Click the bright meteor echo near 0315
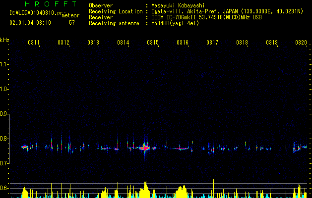Screen dimensions: 312x198 click(146, 148)
